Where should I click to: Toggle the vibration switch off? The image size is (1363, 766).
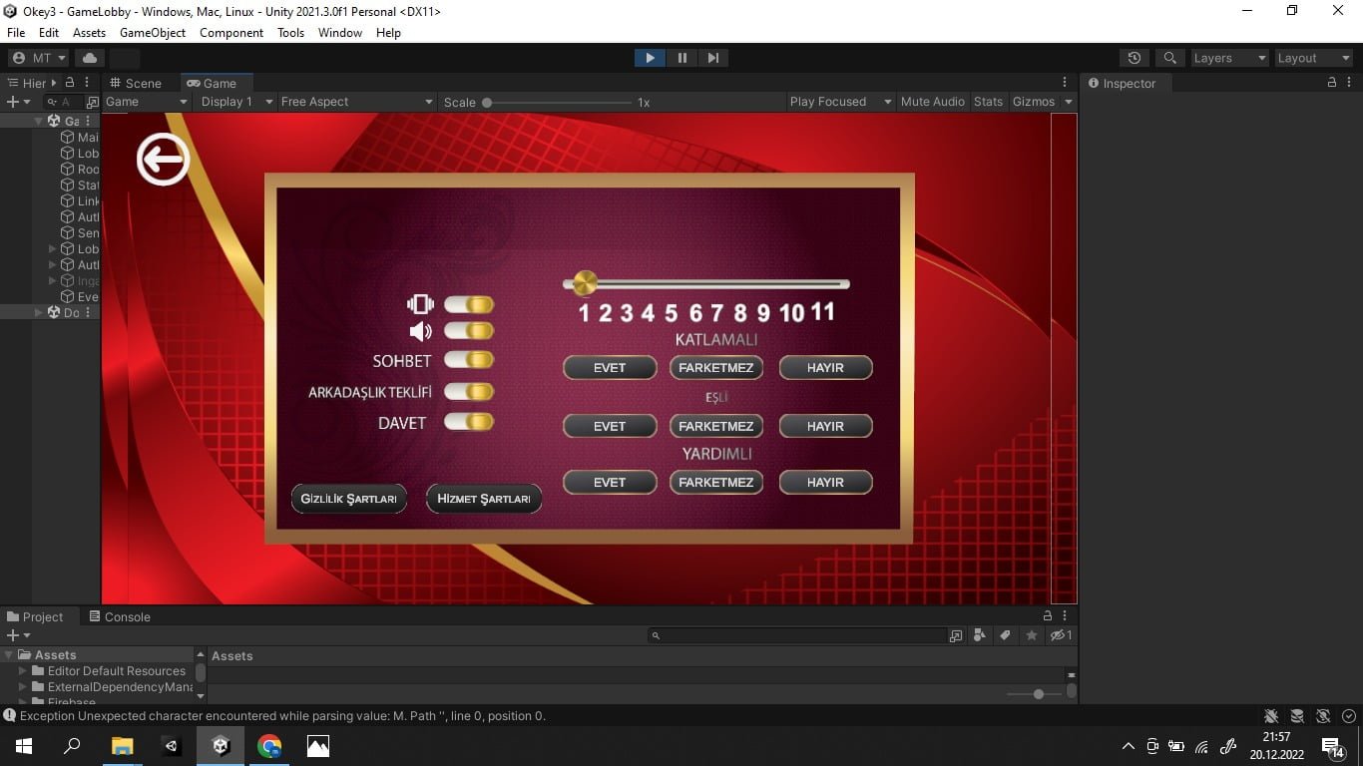tap(469, 304)
